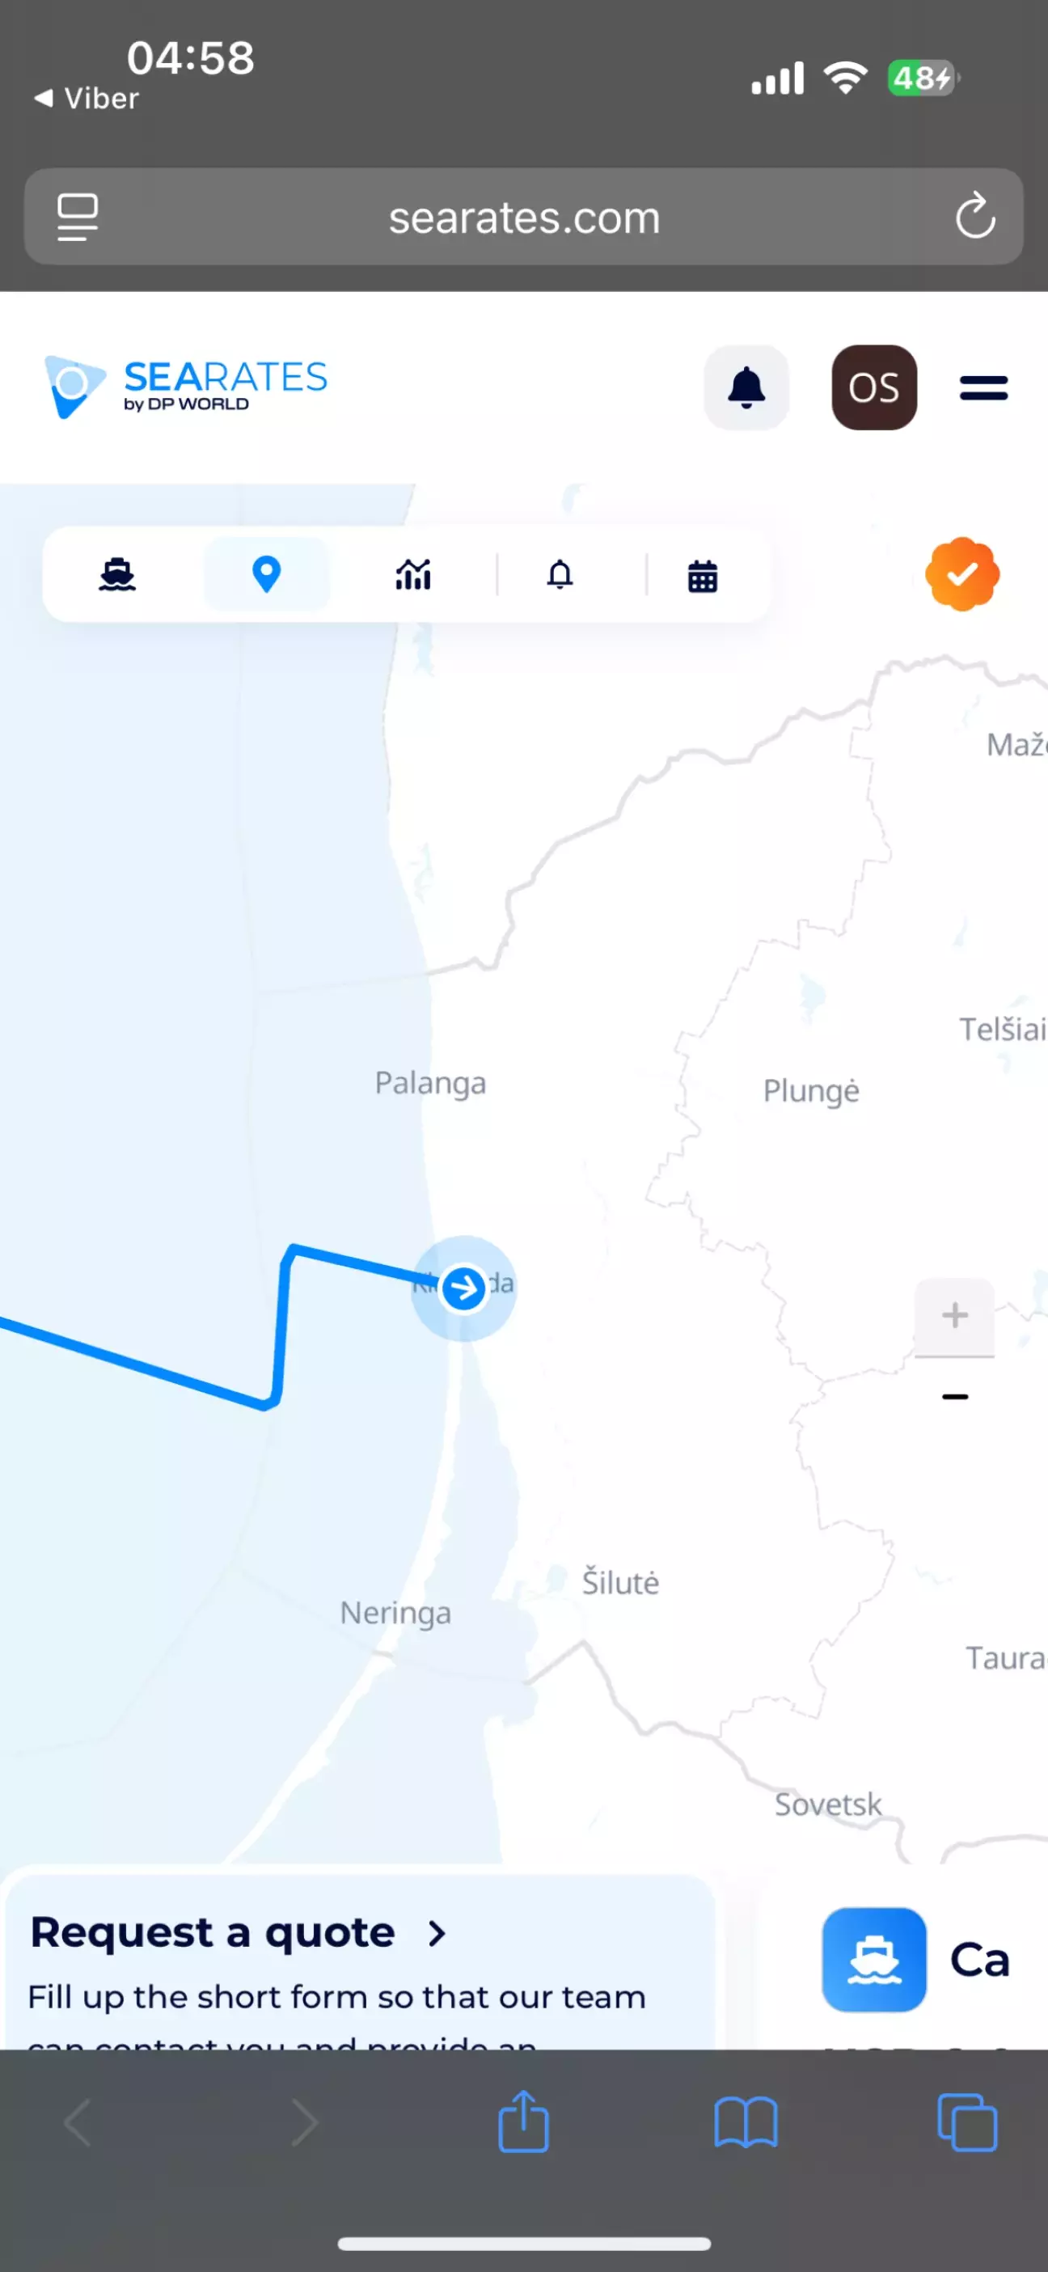
Task: Open the calendar schedule icon
Action: pos(702,576)
